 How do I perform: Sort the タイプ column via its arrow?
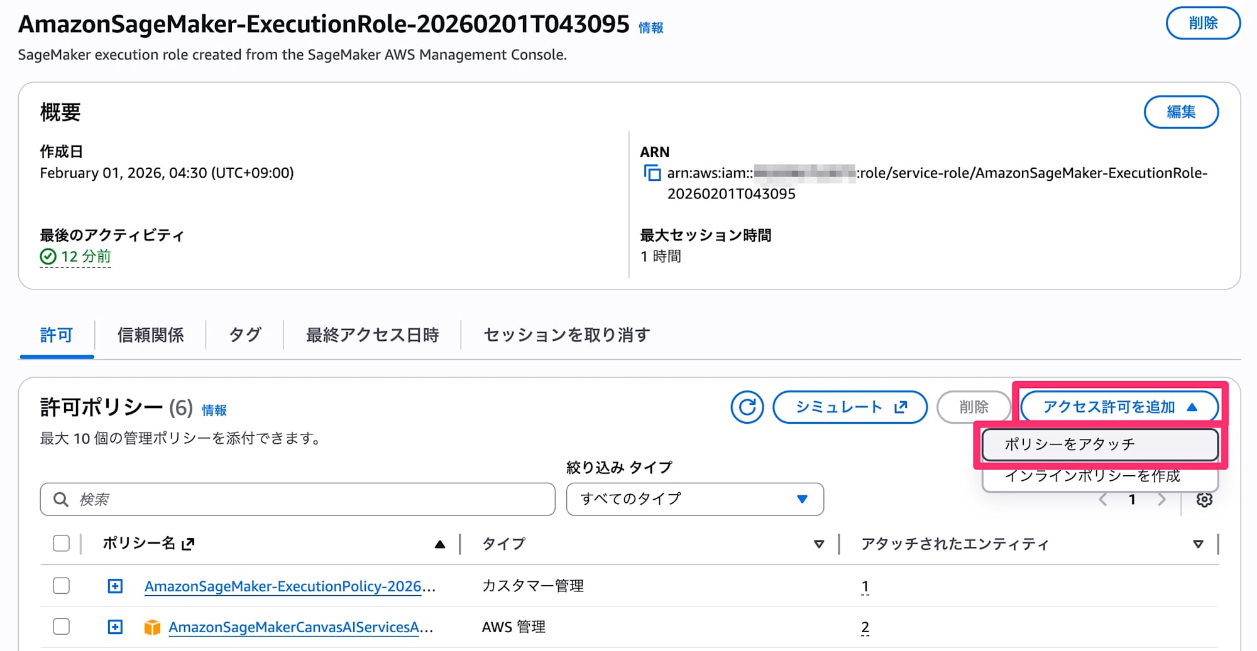tap(818, 544)
